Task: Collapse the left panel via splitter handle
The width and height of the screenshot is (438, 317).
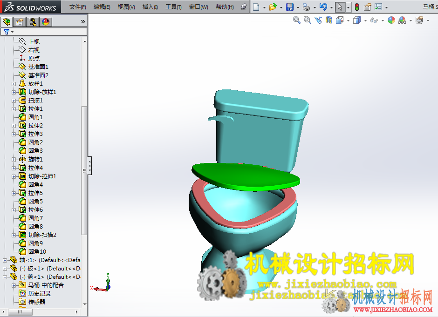Action: click(89, 166)
